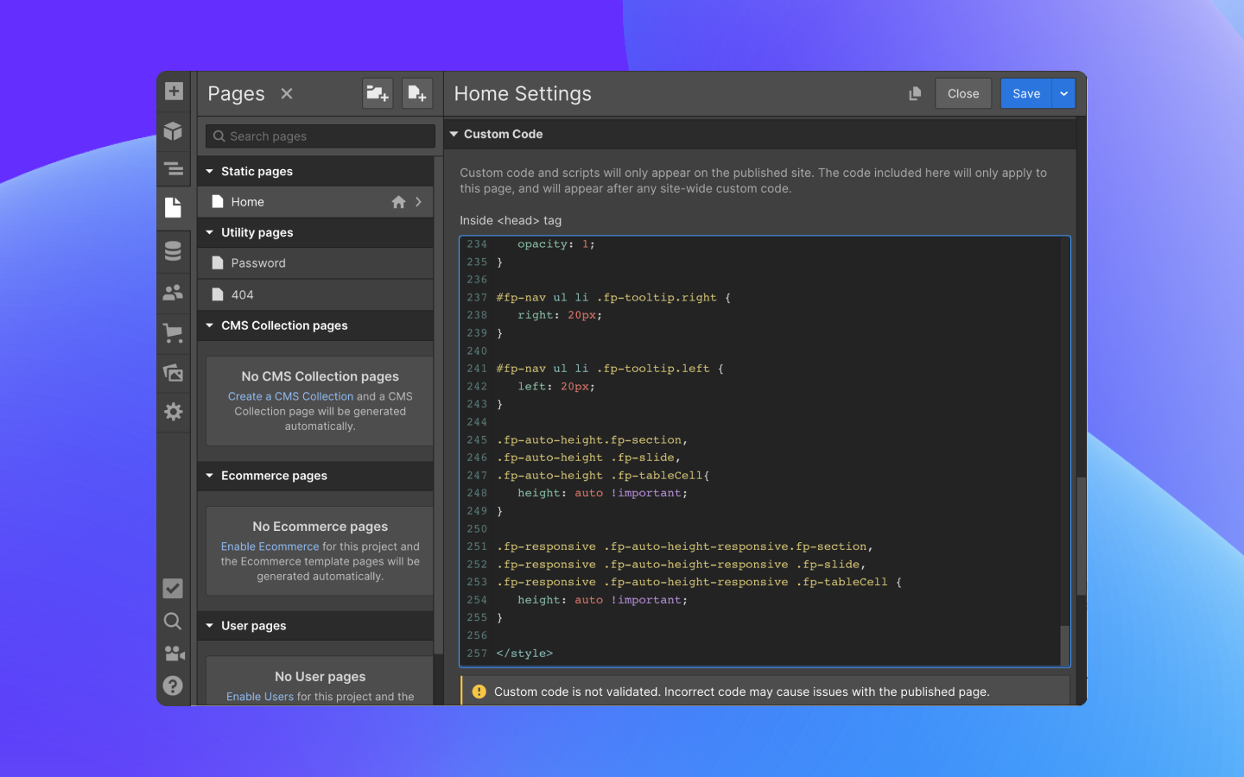Open the Navigator panel
This screenshot has height=777, width=1244.
click(174, 169)
